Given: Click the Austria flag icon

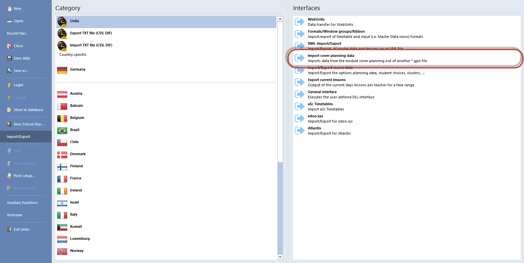Looking at the screenshot, I should [62, 94].
